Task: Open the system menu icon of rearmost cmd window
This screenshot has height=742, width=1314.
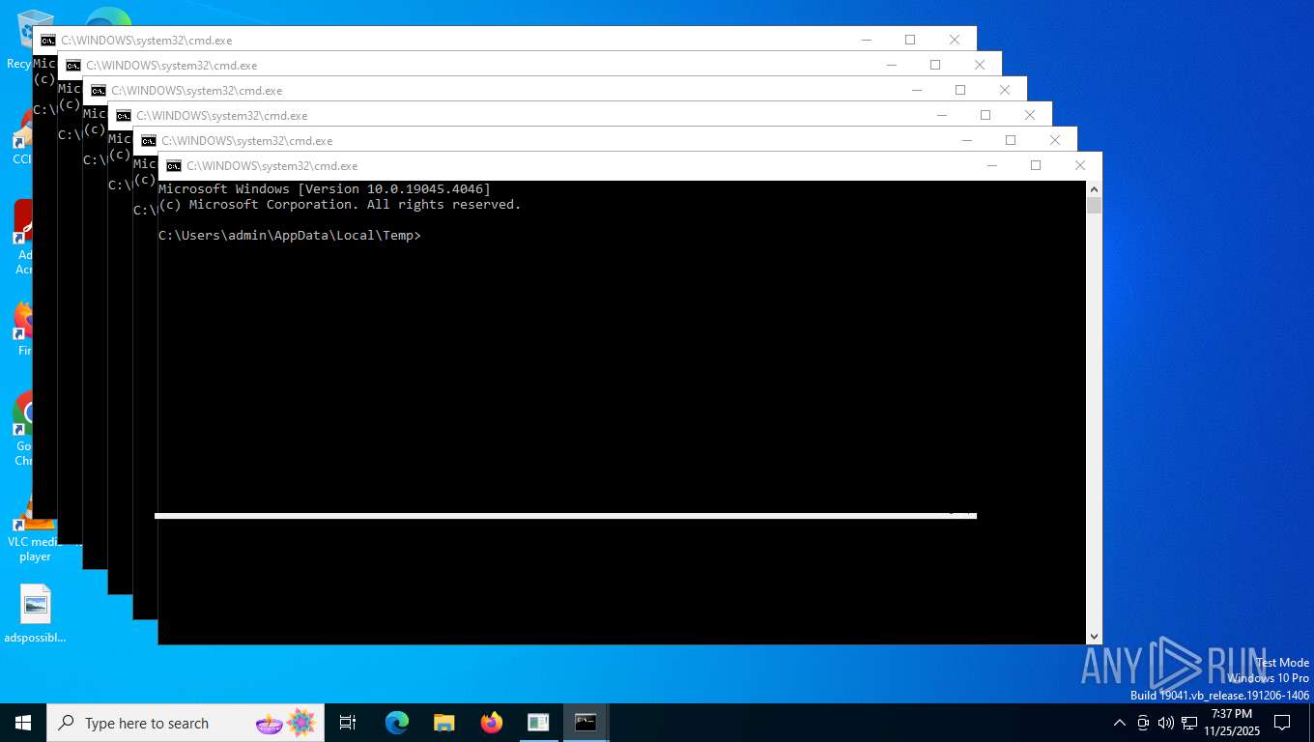Action: pos(48,41)
